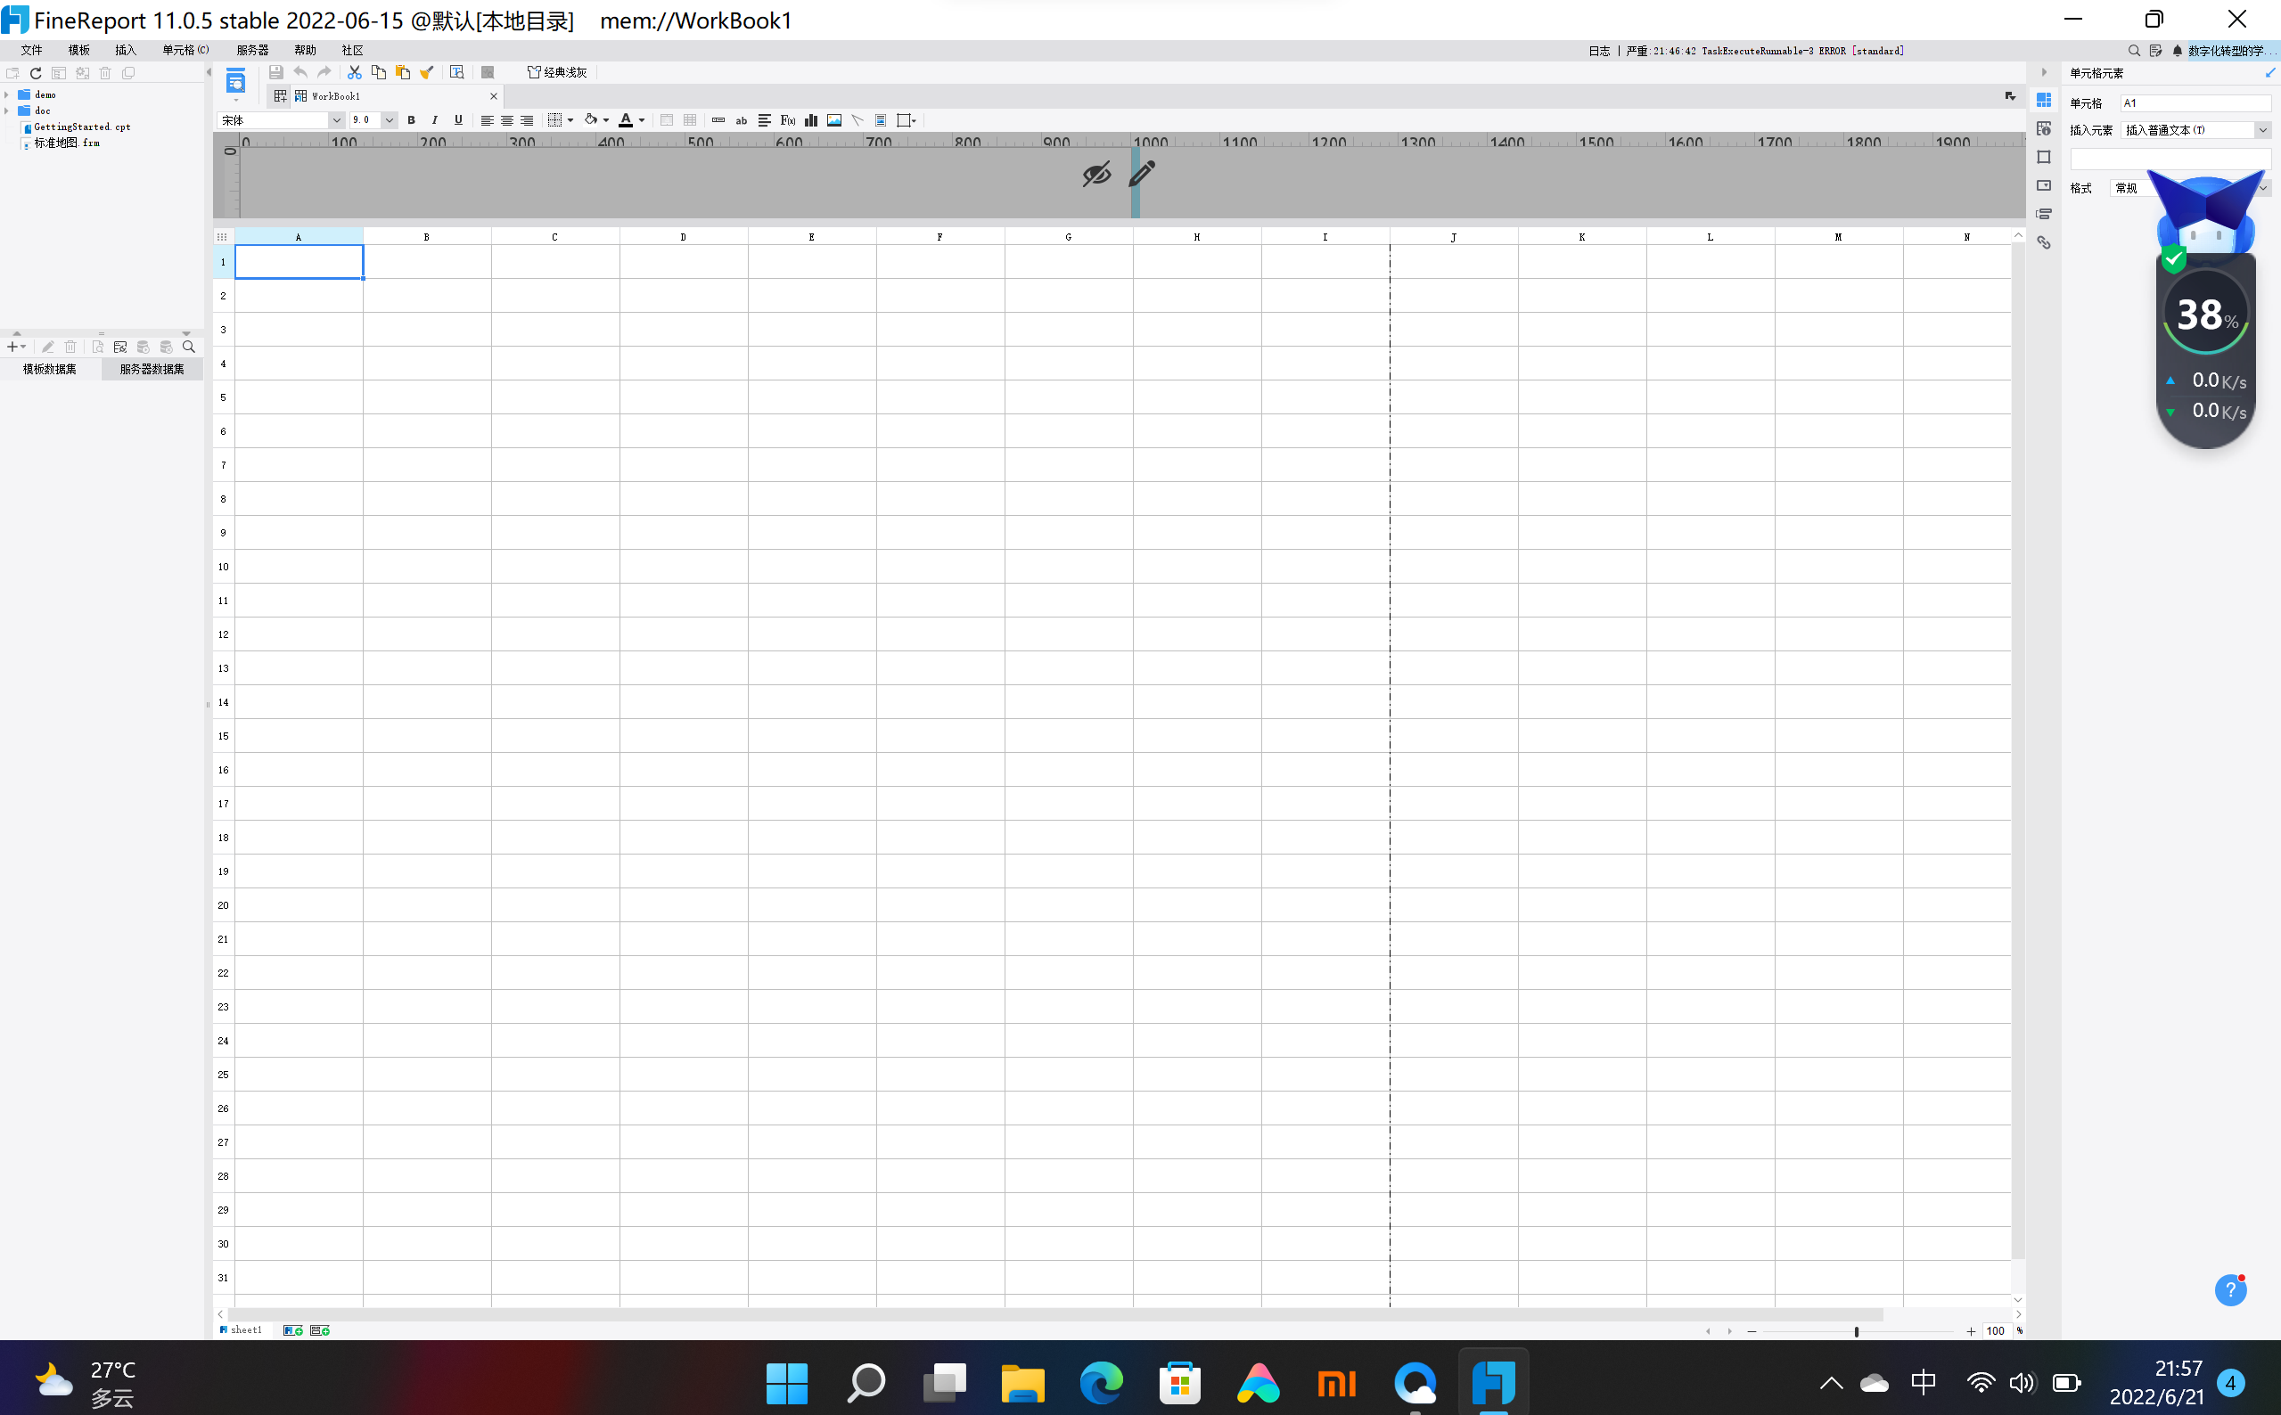The height and width of the screenshot is (1415, 2281).
Task: Click the preview template icon
Action: click(235, 82)
